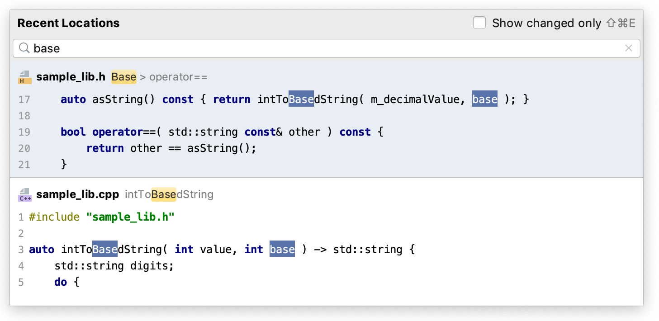Click the highlighted base argument on line 17
Screen dimensions: 659x321
[x=484, y=99]
